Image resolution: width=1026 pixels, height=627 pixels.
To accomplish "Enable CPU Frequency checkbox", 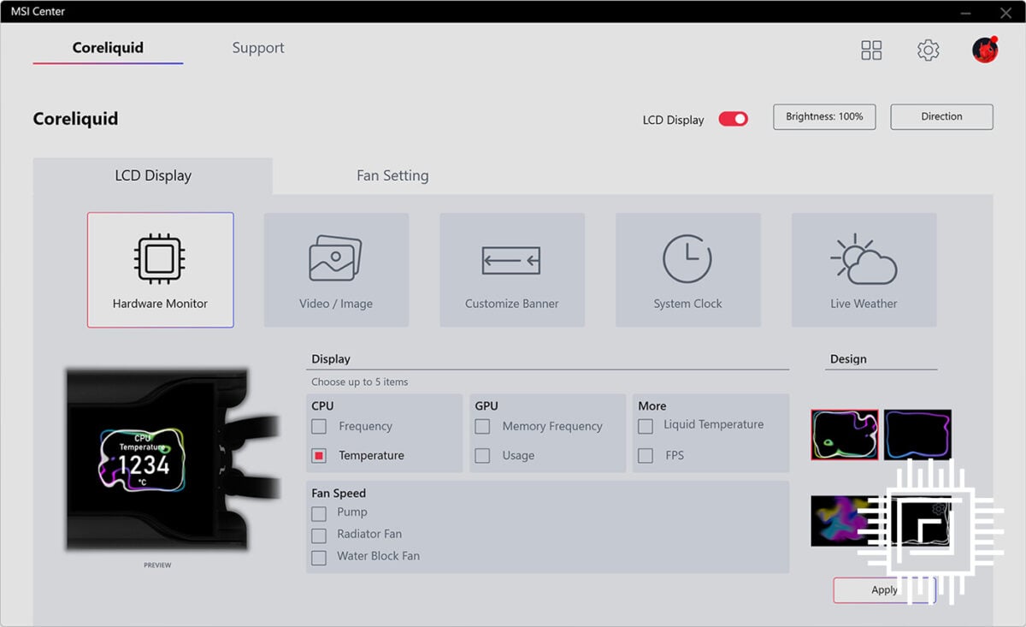I will pyautogui.click(x=319, y=426).
